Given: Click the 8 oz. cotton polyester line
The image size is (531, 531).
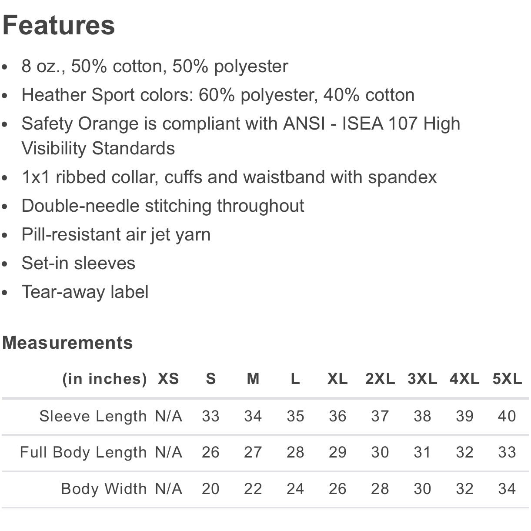Looking at the screenshot, I should pos(155,67).
